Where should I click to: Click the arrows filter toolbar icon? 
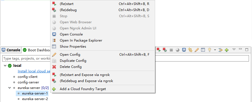220,50
